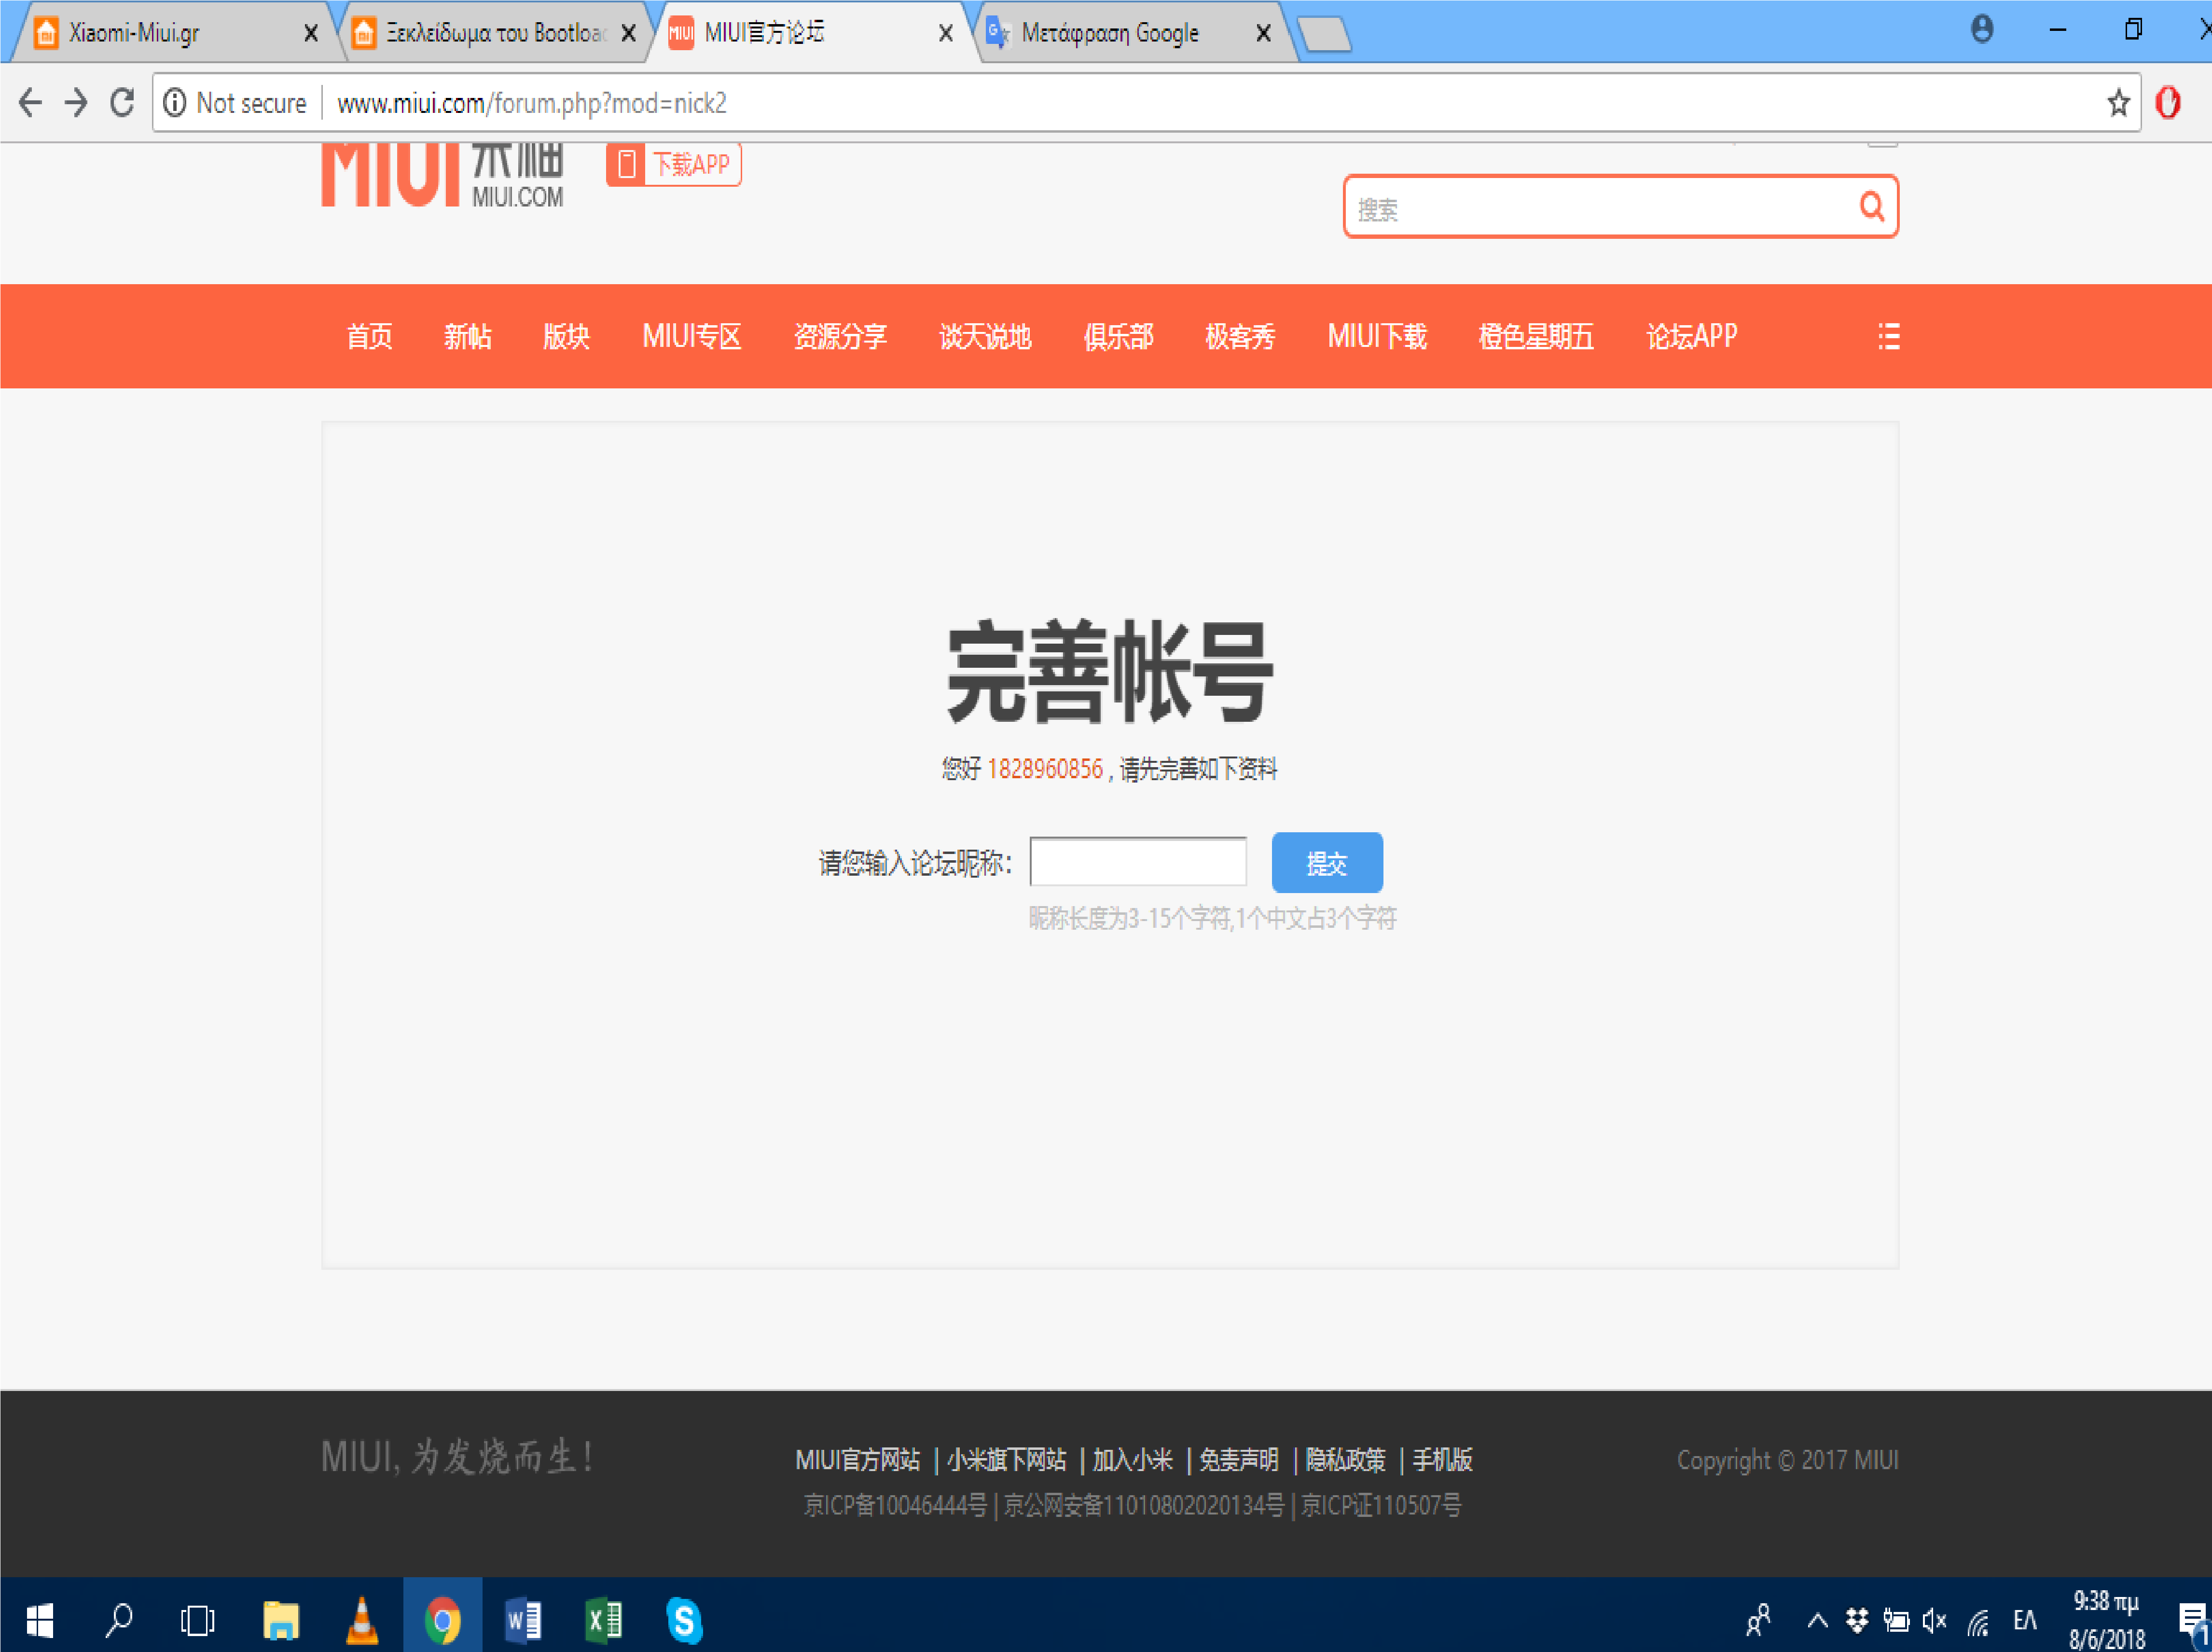Open the 隐私政策 footer link
Screen dimensions: 2212x1652
click(x=1345, y=1460)
